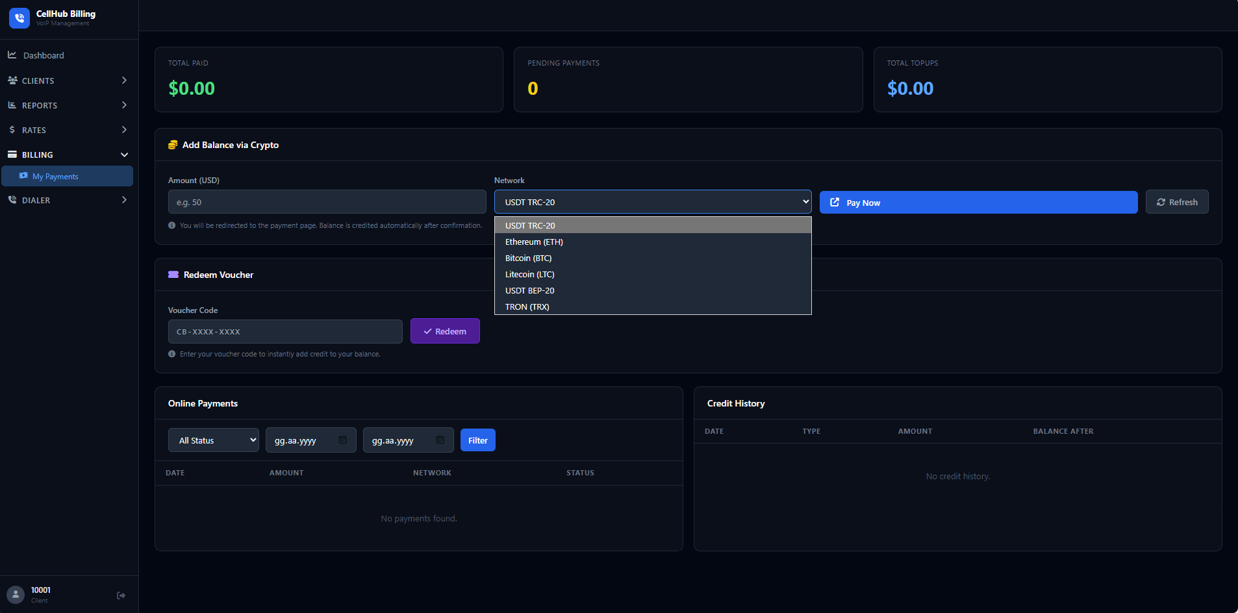Choose TRON (TRX) from the network list
The image size is (1238, 613).
pyautogui.click(x=653, y=306)
